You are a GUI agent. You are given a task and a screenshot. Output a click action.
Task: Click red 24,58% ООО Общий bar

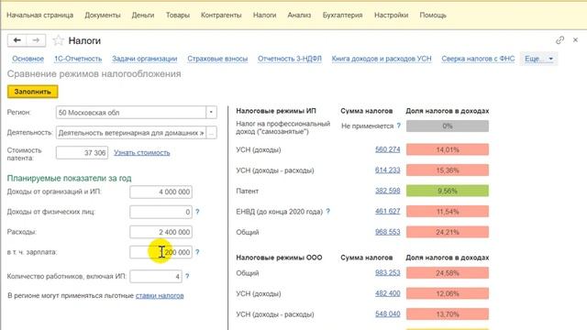[x=448, y=273]
